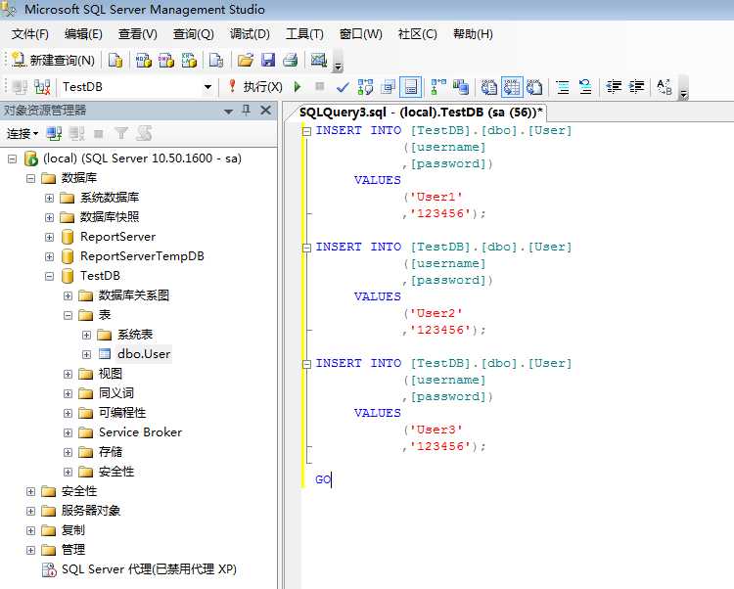The width and height of the screenshot is (734, 589).
Task: Select the dbo.User table
Action: (x=144, y=354)
